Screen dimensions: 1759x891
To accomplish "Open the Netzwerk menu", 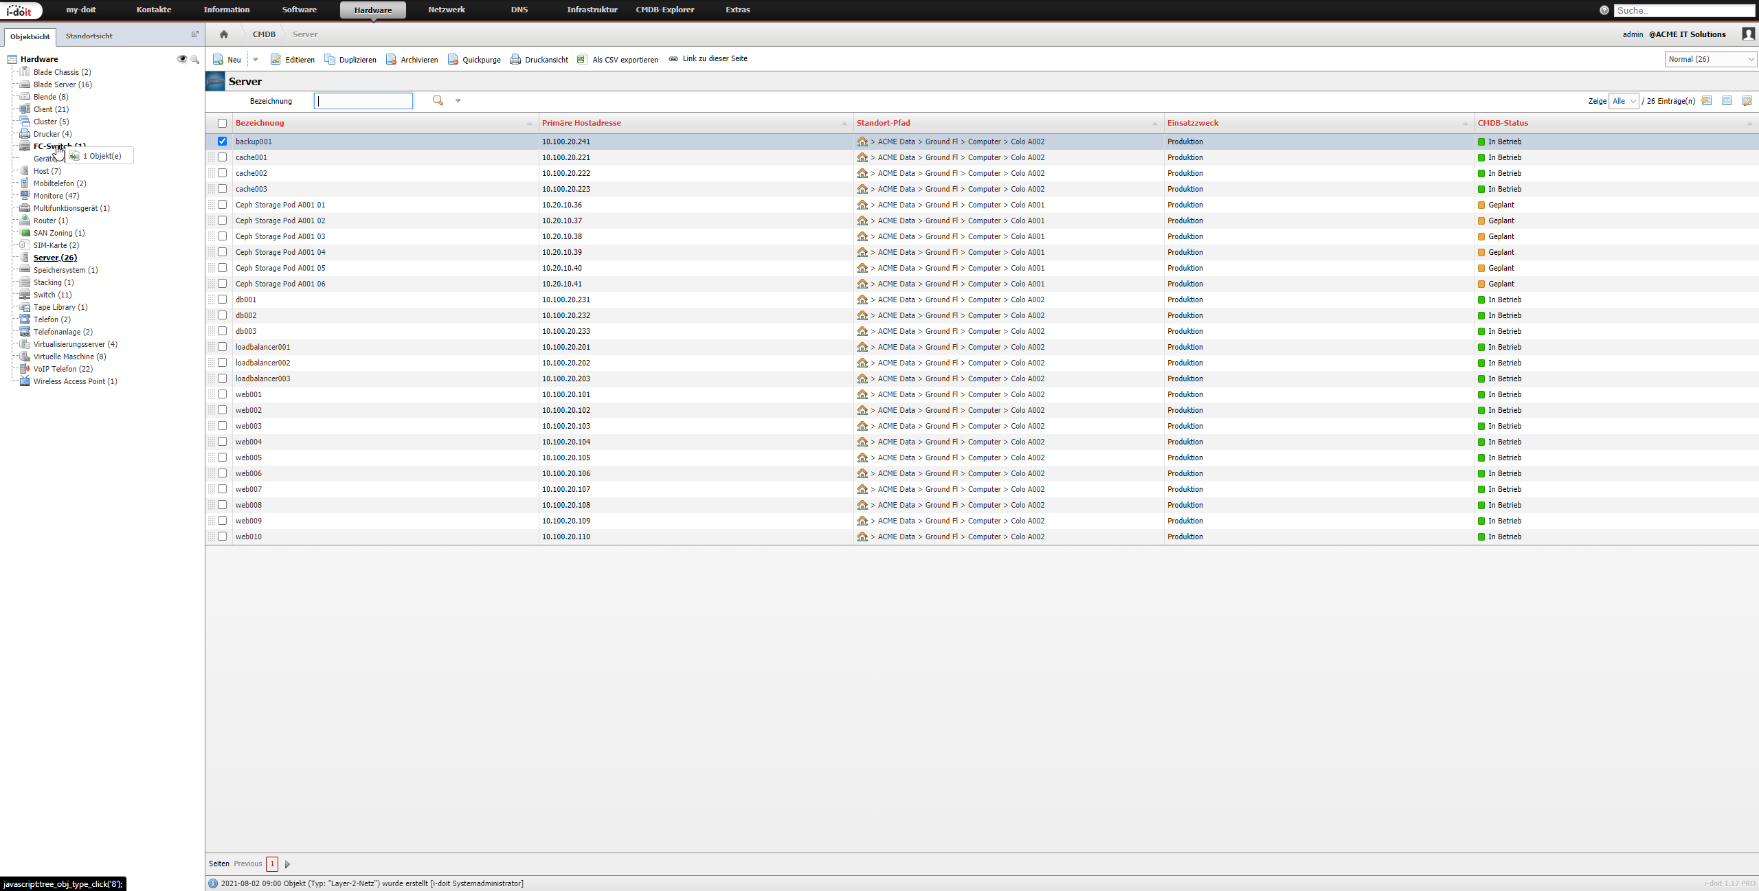I will click(447, 10).
